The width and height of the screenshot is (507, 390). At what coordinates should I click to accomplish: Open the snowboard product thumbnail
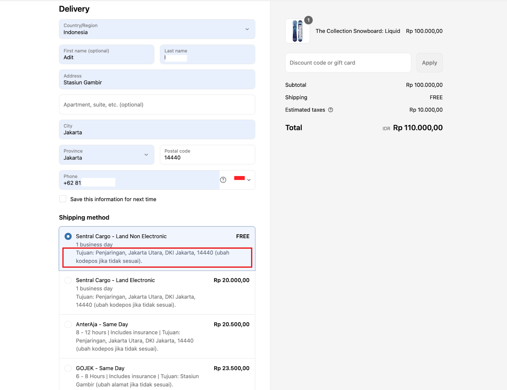pyautogui.click(x=298, y=31)
